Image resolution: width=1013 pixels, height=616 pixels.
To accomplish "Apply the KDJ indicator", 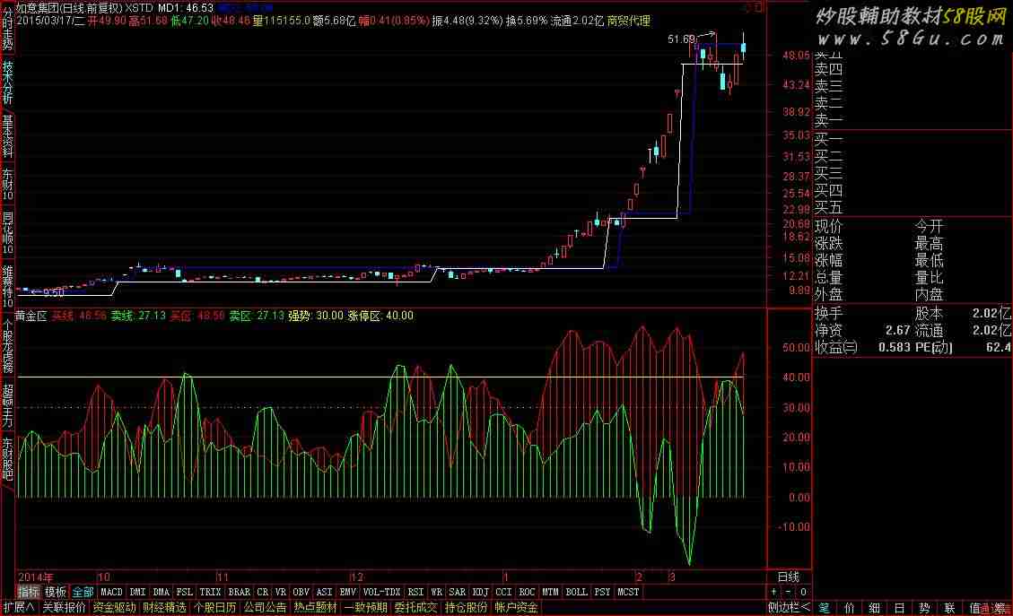I will pyautogui.click(x=481, y=592).
